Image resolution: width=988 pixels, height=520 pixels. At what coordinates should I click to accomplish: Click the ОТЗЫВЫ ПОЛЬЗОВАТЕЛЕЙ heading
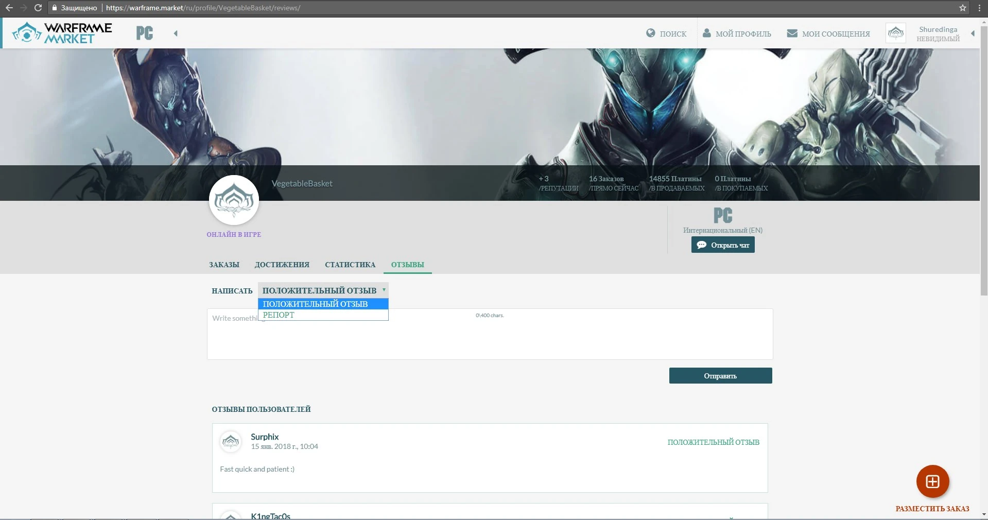(x=261, y=409)
